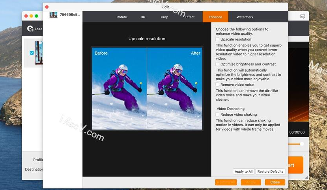Open the feedback chat icon in main window
This screenshot has height=190, width=327.
[x=303, y=17]
